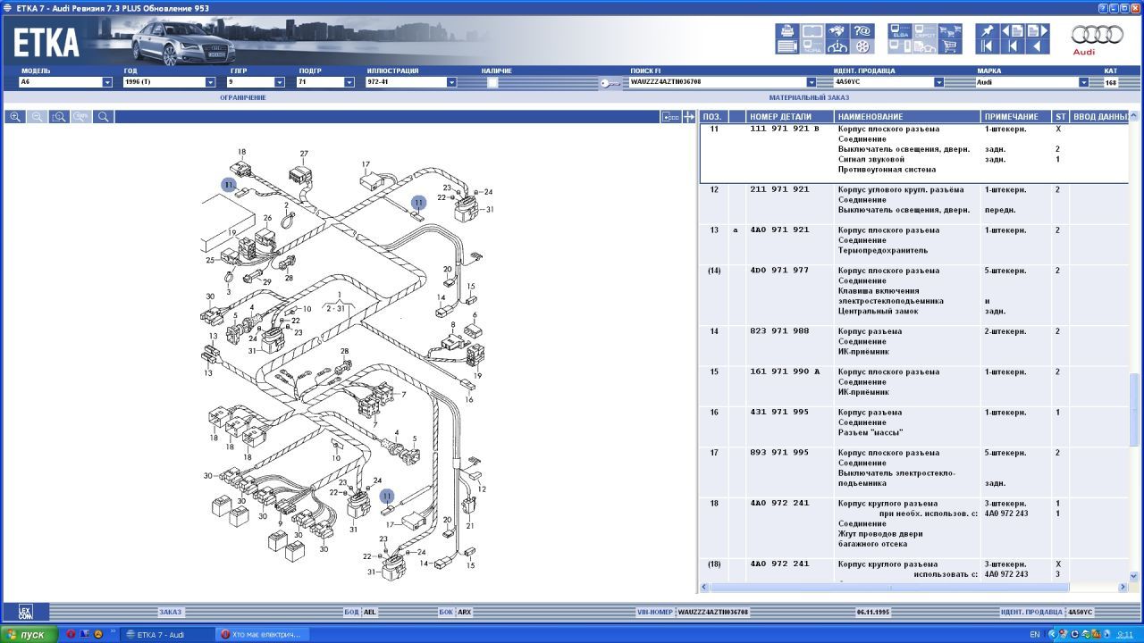
Task: Click the Наименование column header
Action: (908, 117)
